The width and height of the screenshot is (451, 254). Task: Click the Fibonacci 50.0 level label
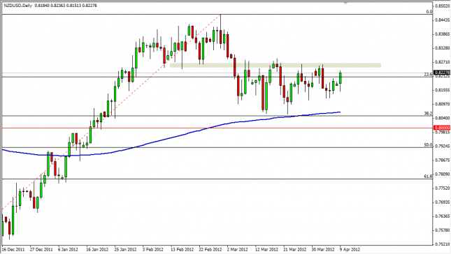pyautogui.click(x=428, y=145)
